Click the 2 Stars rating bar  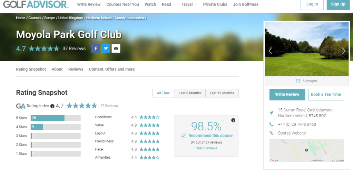click(x=56, y=145)
